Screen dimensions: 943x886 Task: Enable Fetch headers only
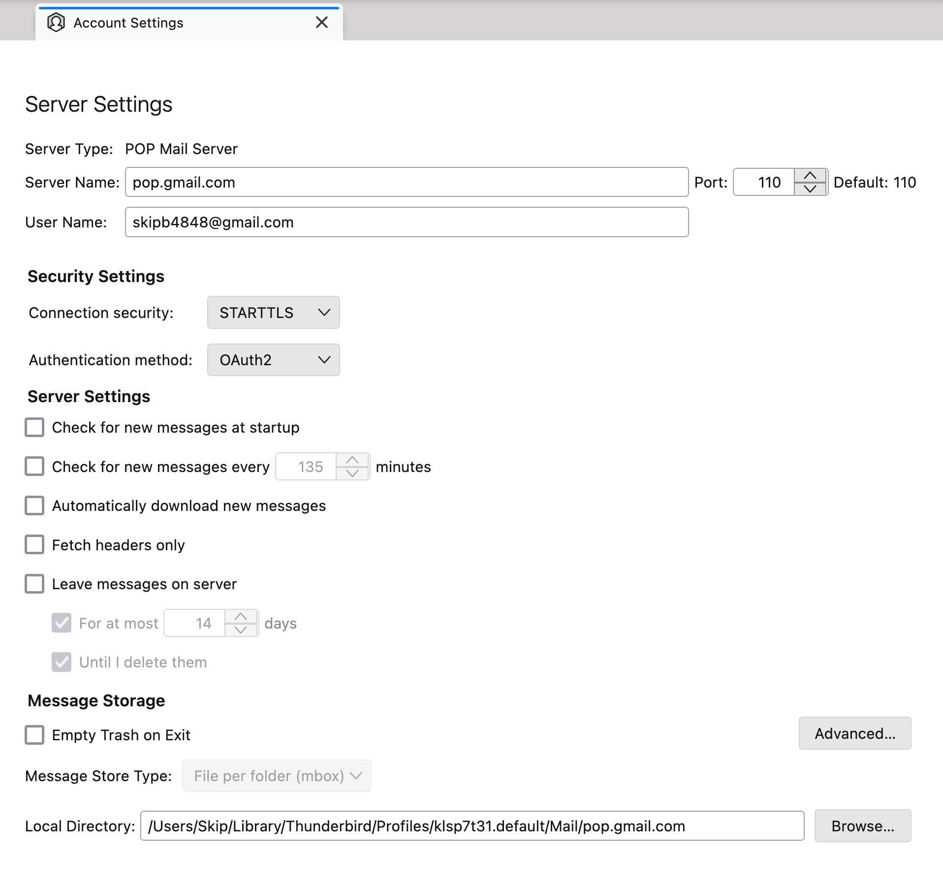coord(34,545)
